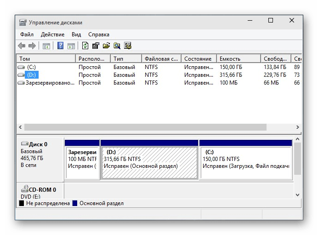Open the Properties toolbar icon

(96, 46)
